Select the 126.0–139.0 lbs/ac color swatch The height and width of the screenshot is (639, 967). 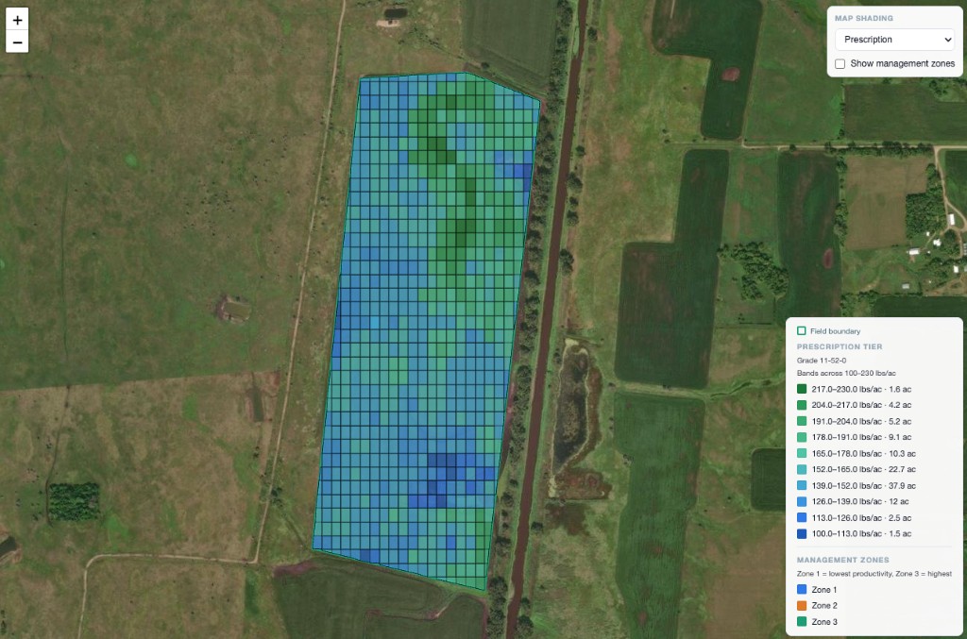click(x=802, y=501)
